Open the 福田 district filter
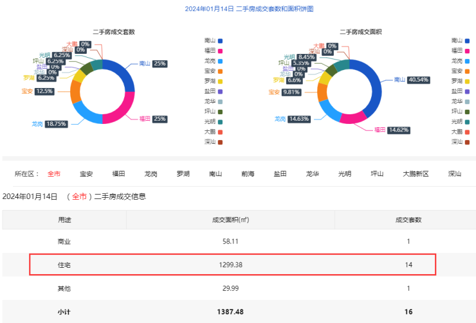Viewport: 476px width, 323px height. click(x=118, y=173)
